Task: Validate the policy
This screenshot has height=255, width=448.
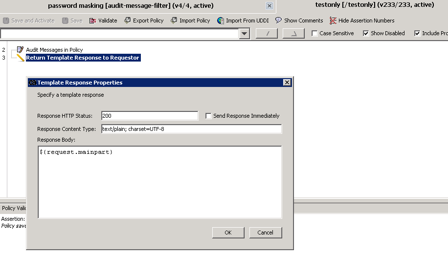Action: (x=103, y=21)
